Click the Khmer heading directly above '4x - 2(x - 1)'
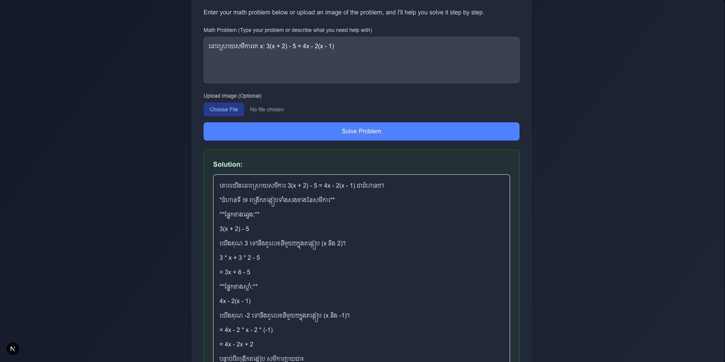 239,287
